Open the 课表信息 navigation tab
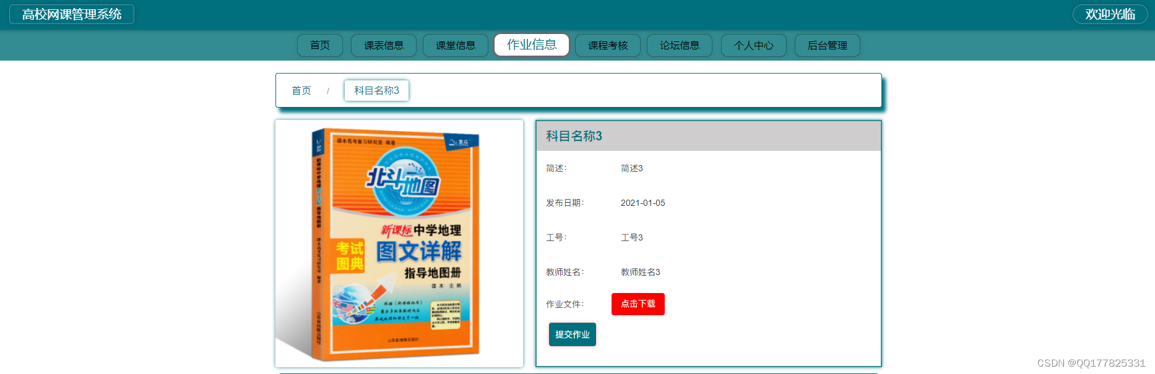This screenshot has height=374, width=1155. (x=384, y=45)
